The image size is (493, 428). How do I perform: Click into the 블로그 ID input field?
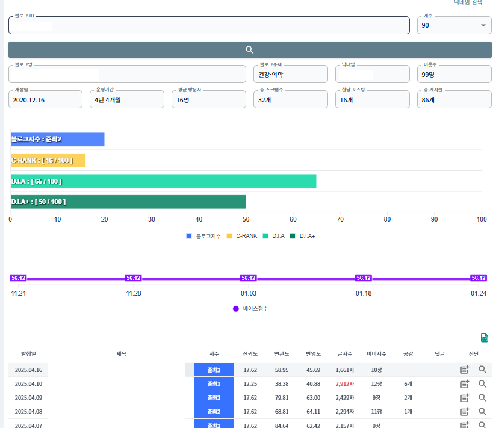209,25
